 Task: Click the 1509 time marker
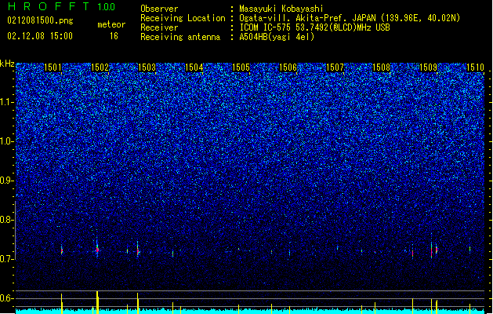429,68
